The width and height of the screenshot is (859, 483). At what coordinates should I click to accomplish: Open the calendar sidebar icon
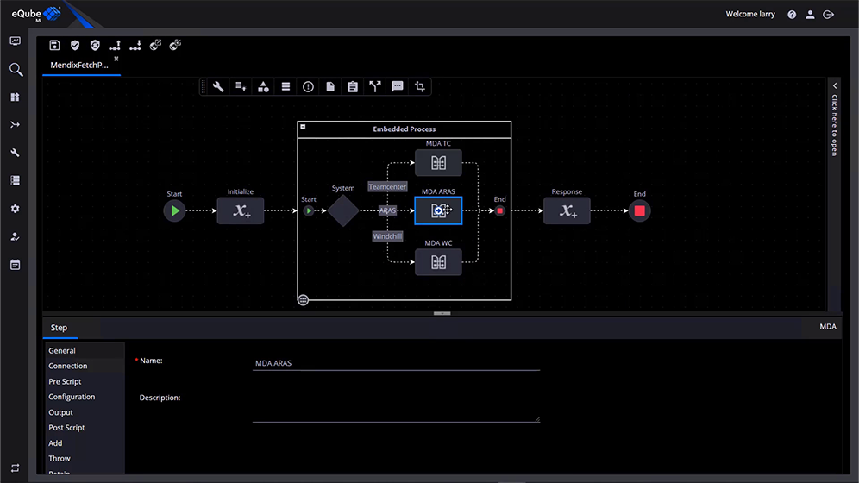pos(15,265)
